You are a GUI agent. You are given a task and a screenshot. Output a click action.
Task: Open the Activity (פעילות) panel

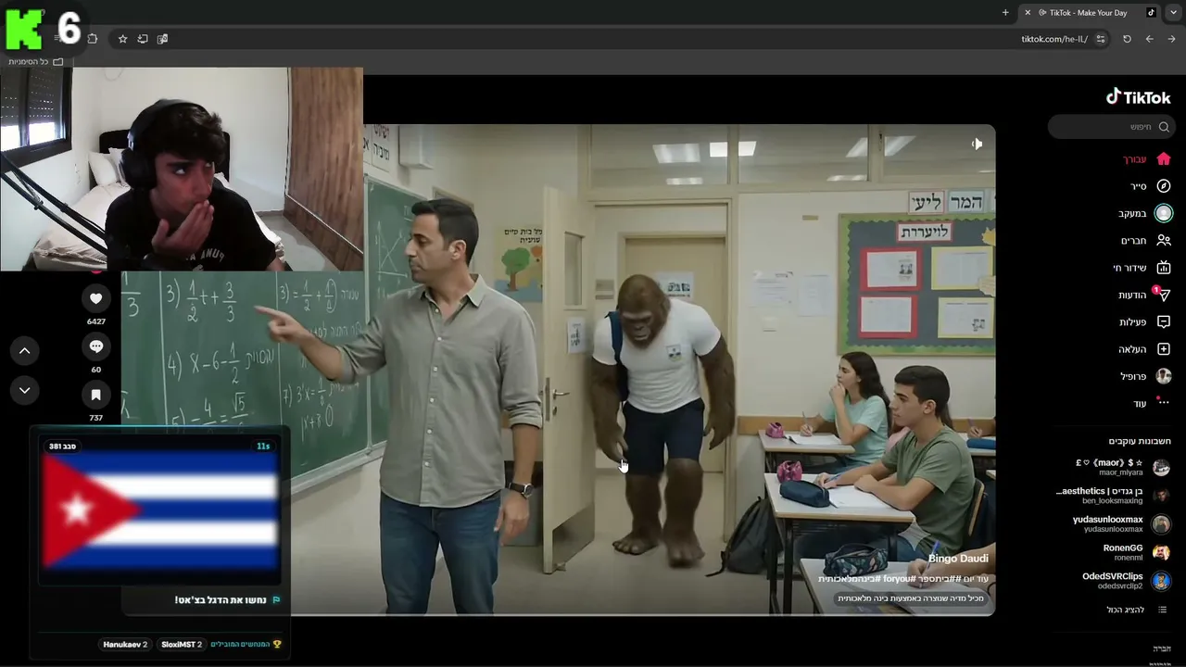(x=1145, y=322)
